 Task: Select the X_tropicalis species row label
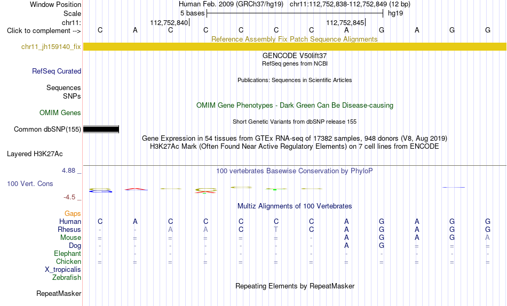[63, 270]
